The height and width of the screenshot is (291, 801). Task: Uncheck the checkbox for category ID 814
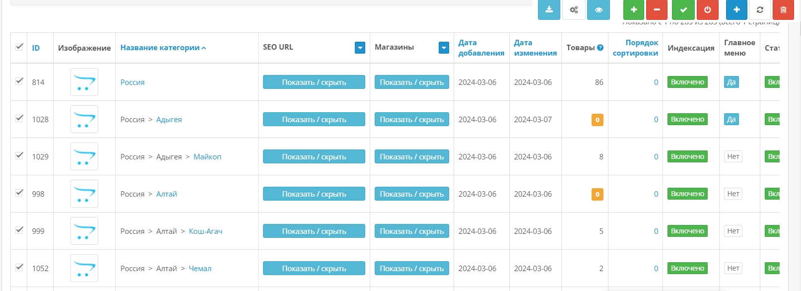pos(19,81)
